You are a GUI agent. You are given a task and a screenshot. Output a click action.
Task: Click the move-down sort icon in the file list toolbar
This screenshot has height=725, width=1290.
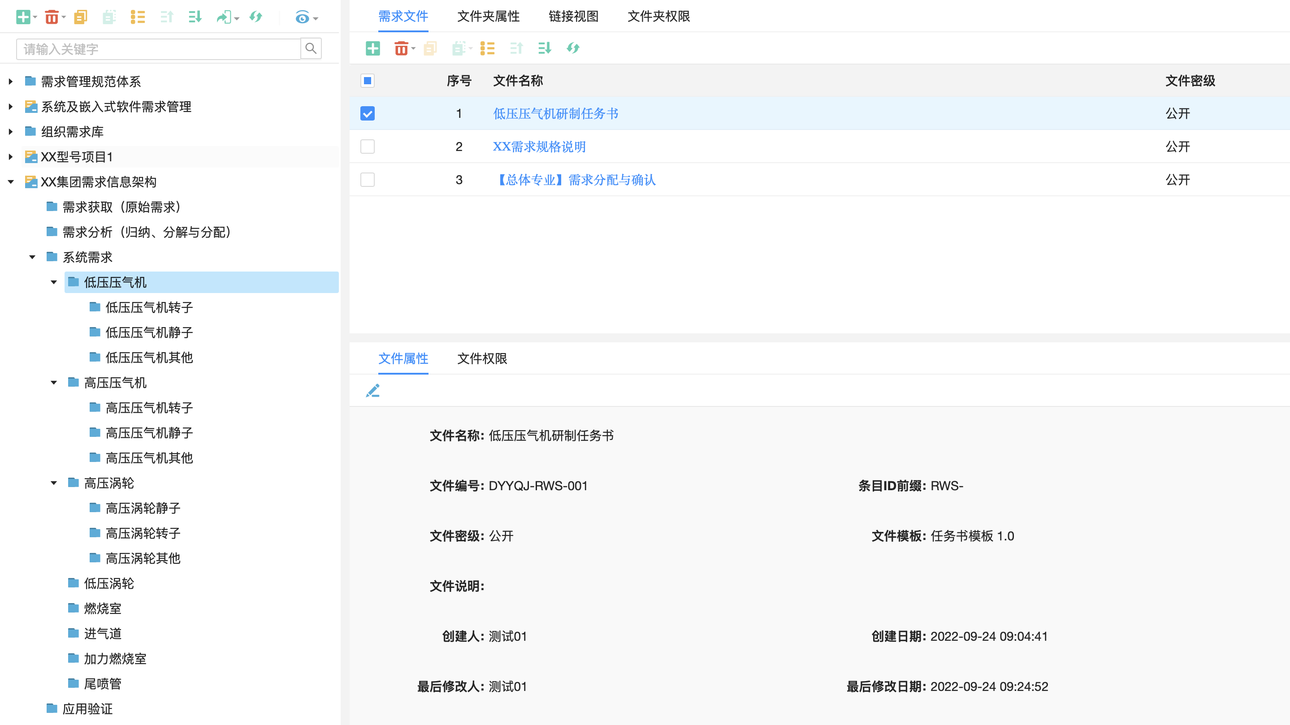pyautogui.click(x=544, y=48)
